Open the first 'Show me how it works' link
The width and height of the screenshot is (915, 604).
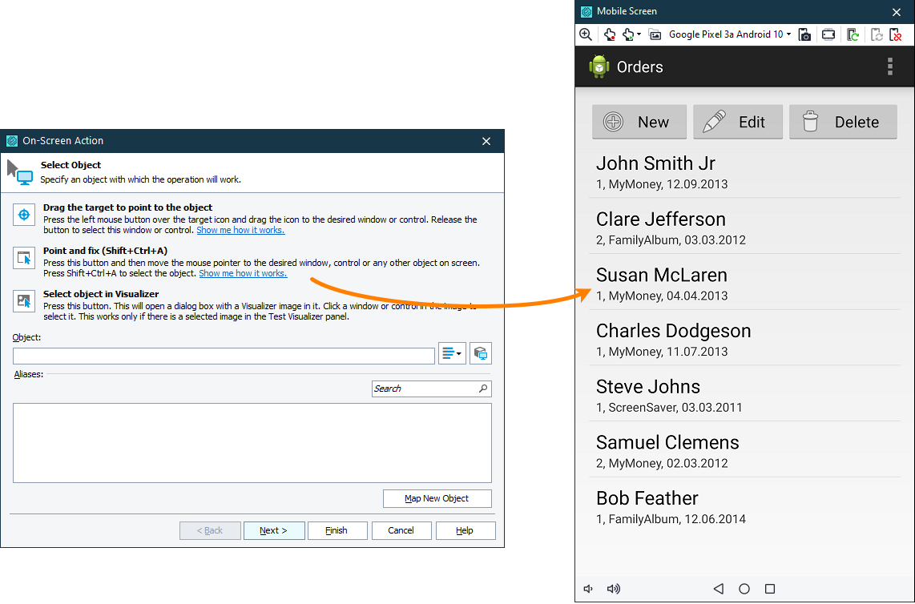coord(240,230)
